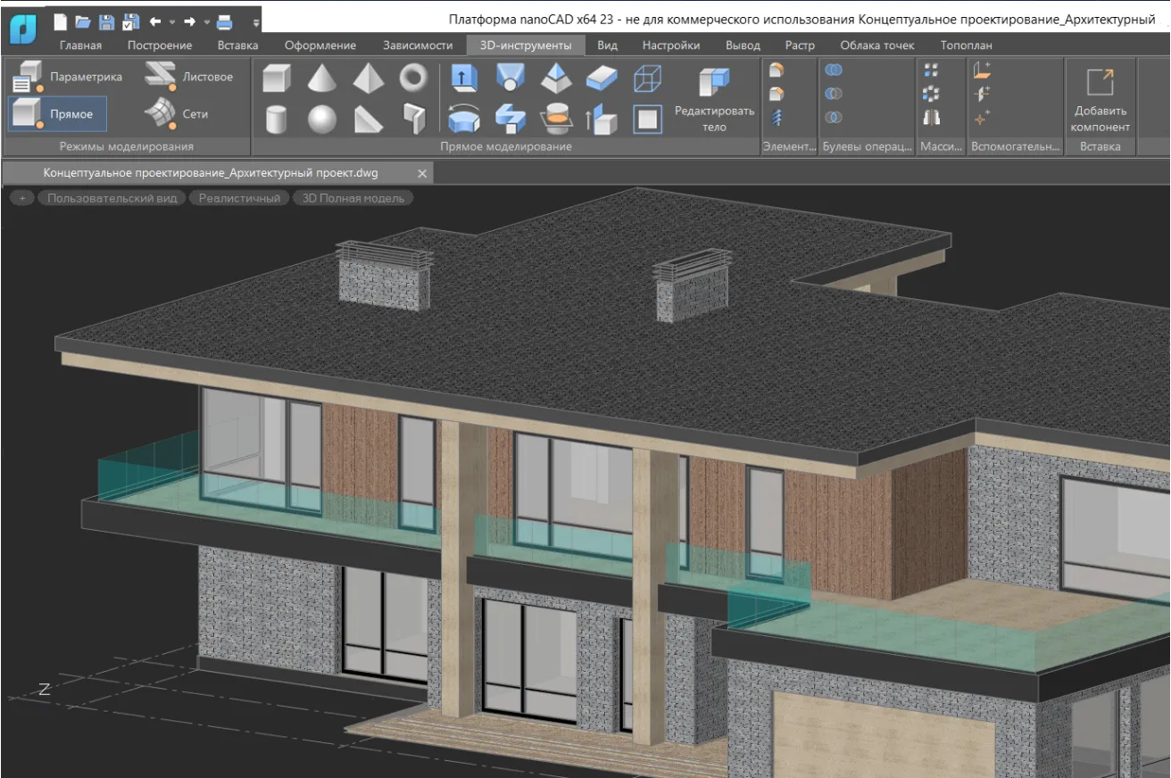Click the Print icon in quick access toolbar
Image resolution: width=1171 pixels, height=778 pixels.
pyautogui.click(x=225, y=21)
